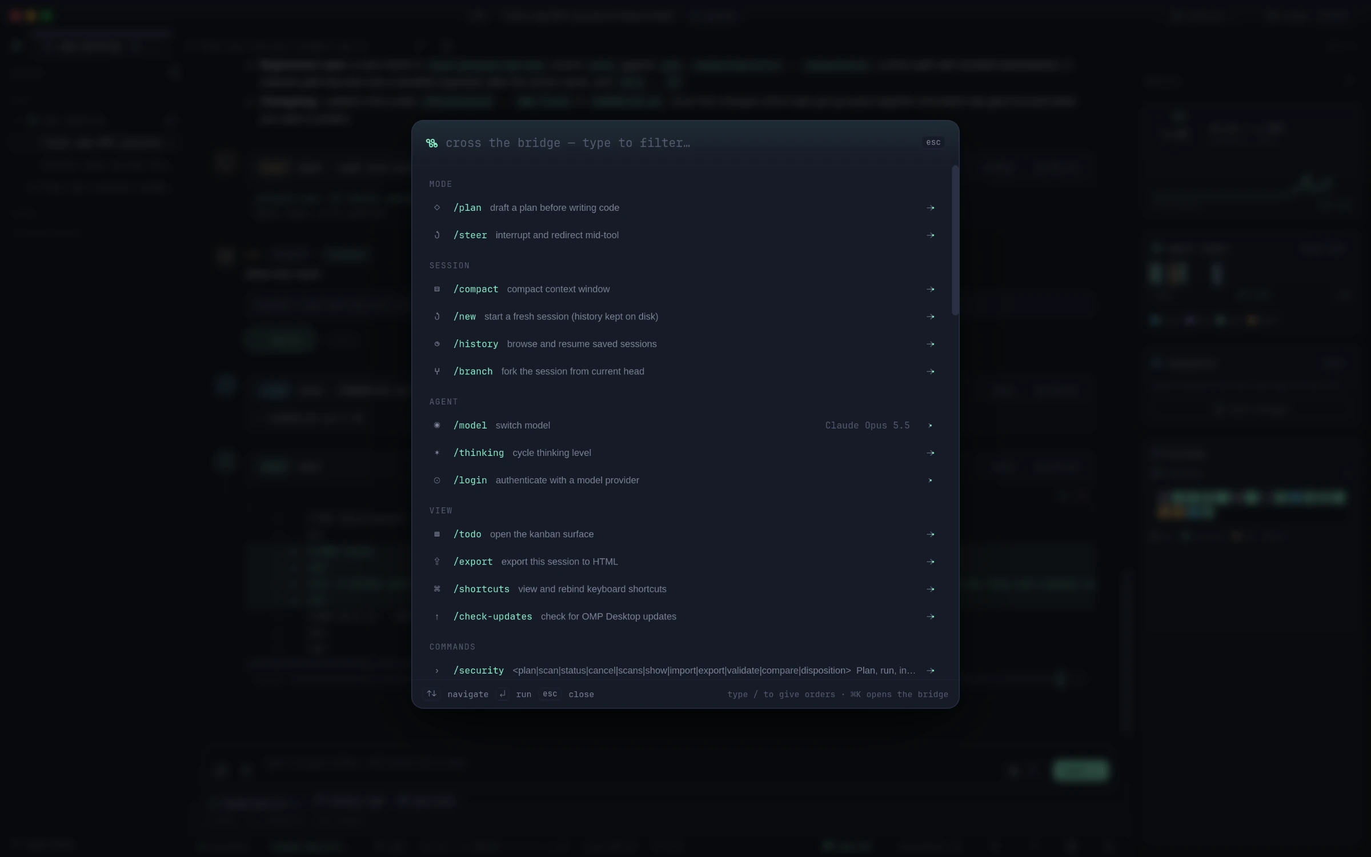Run the /plan command
The height and width of the screenshot is (857, 1371).
coord(684,208)
